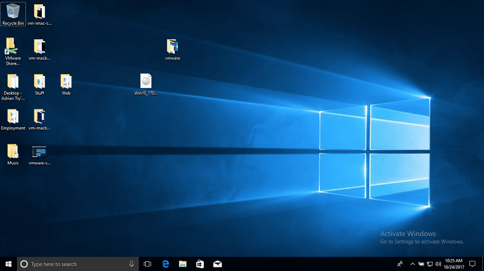Image resolution: width=484 pixels, height=271 pixels.
Task: Open the Windows Start menu
Action: pyautogui.click(x=8, y=264)
